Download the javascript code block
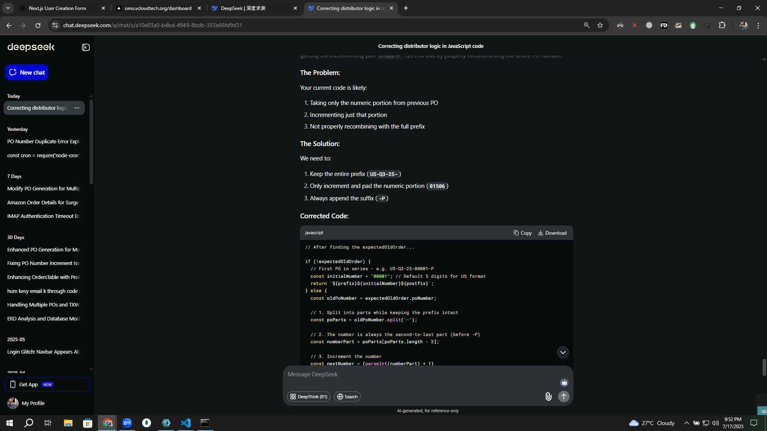 (552, 233)
